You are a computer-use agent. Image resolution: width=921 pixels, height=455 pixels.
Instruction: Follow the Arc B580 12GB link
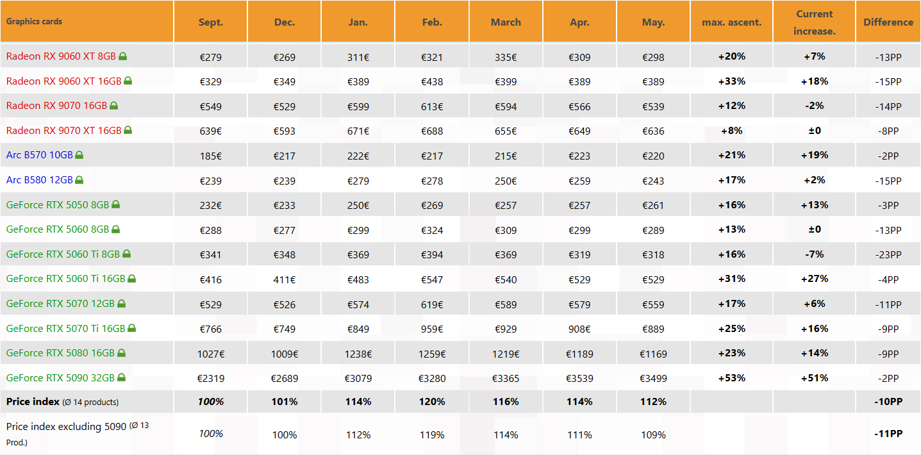[x=40, y=180]
